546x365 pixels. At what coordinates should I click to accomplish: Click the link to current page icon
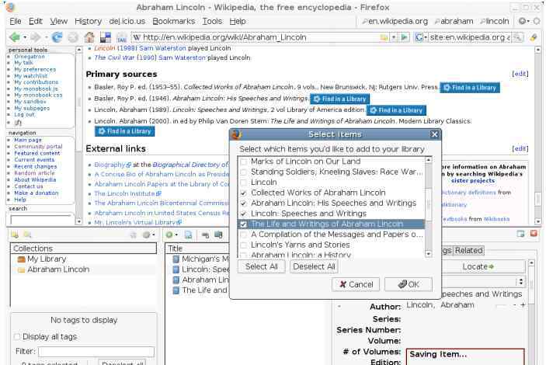coord(206,235)
